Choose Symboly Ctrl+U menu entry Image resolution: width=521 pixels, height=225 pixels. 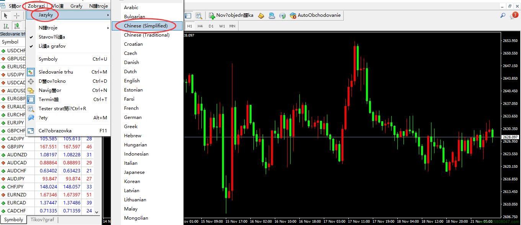68,59
